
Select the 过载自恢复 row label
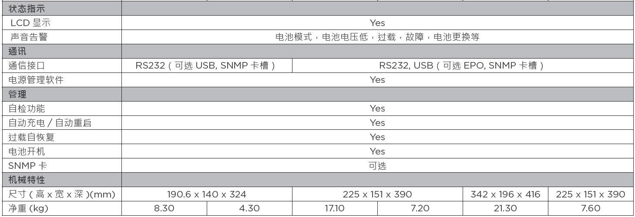[x=31, y=137]
